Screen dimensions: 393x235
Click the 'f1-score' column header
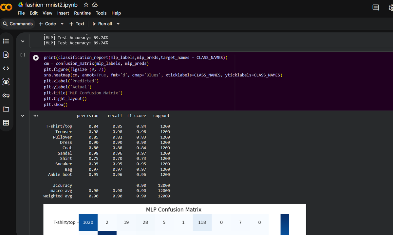point(137,116)
